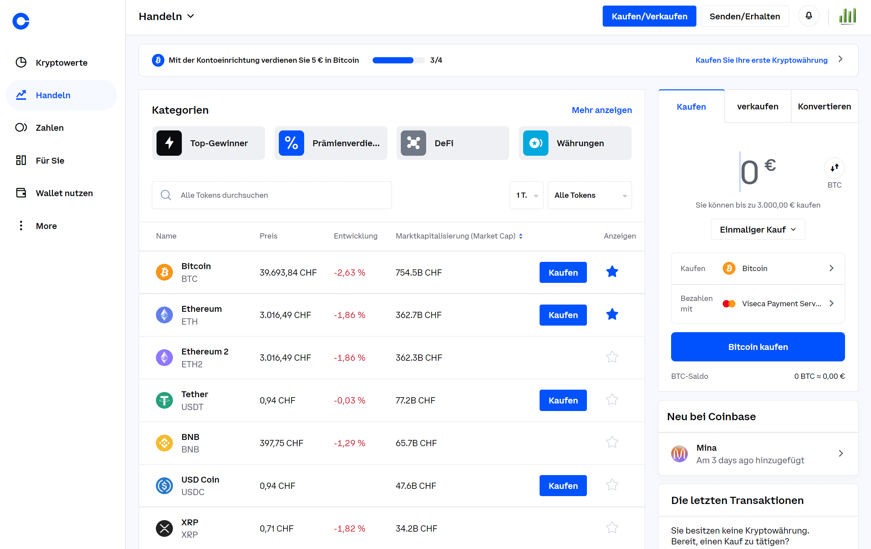Image resolution: width=871 pixels, height=549 pixels.
Task: Open Handeln in sidebar
Action: tap(61, 95)
